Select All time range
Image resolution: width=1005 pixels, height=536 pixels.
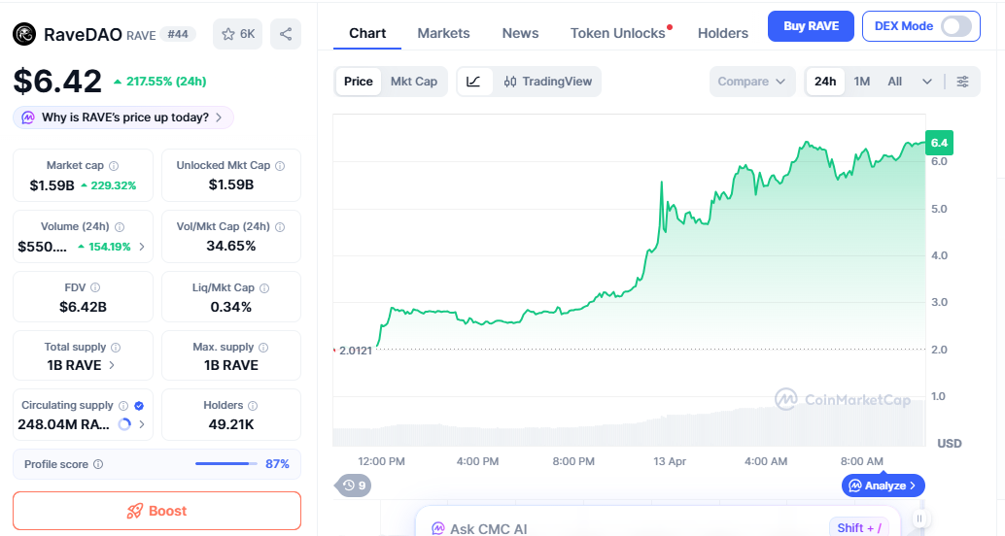click(x=895, y=82)
